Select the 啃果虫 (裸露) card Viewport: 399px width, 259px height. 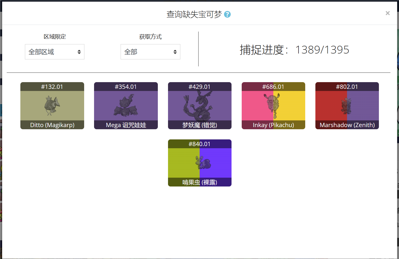pos(200,163)
